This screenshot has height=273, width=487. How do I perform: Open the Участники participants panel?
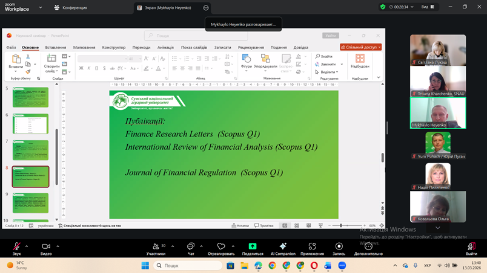point(156,246)
